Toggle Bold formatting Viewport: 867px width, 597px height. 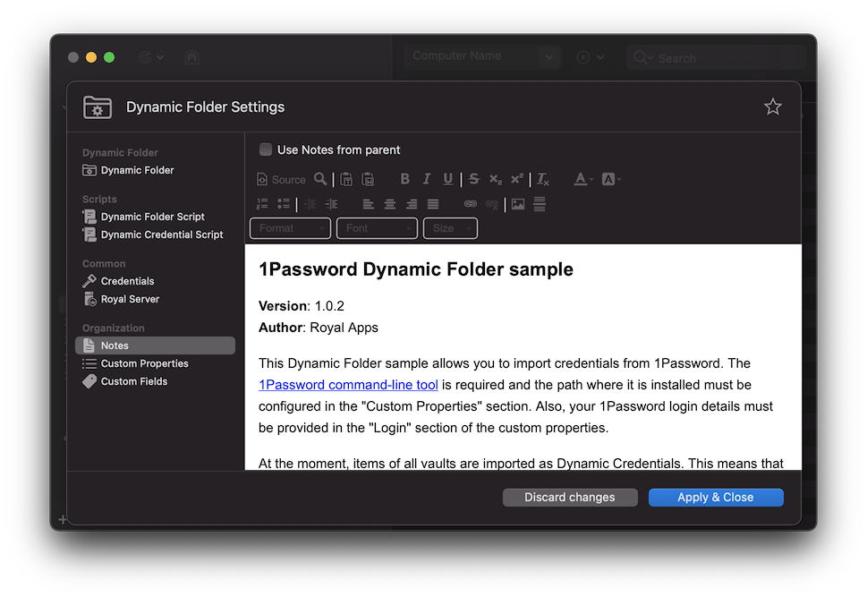coord(404,179)
